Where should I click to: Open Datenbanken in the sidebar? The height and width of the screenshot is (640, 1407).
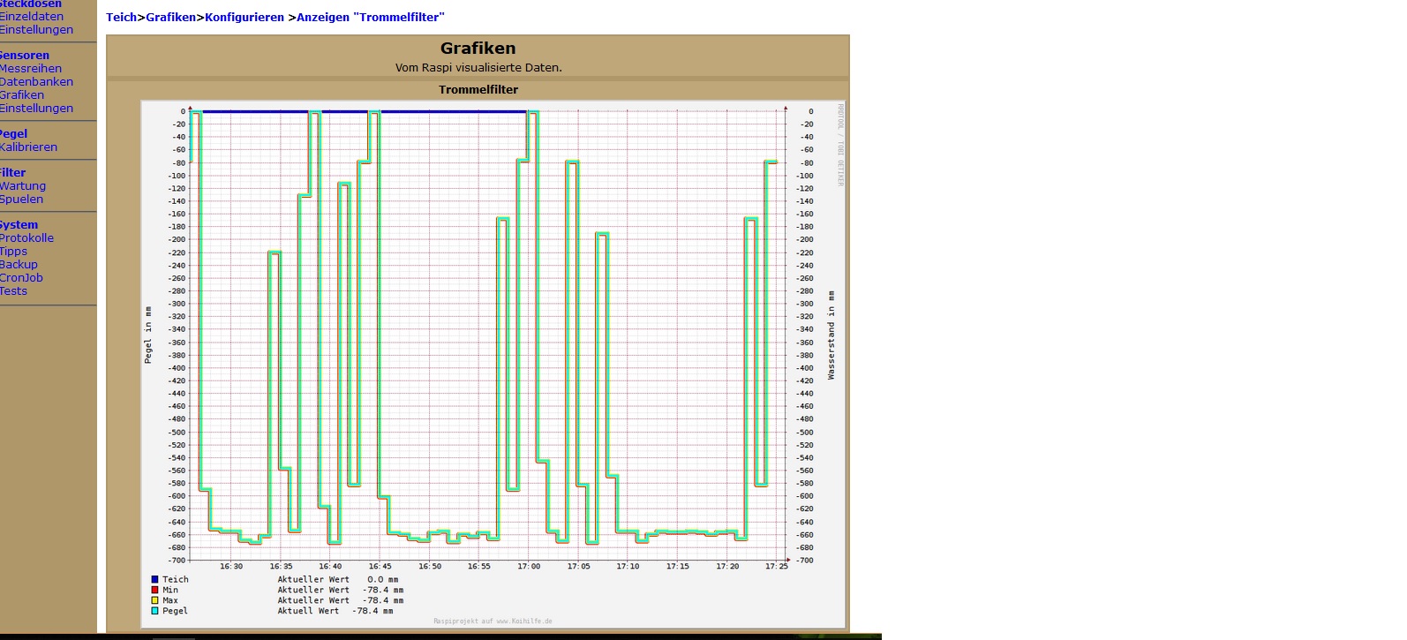coord(36,82)
